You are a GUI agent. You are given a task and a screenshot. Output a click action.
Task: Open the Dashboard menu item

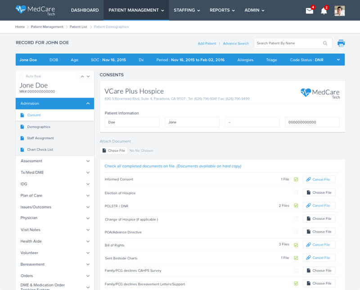pos(85,10)
